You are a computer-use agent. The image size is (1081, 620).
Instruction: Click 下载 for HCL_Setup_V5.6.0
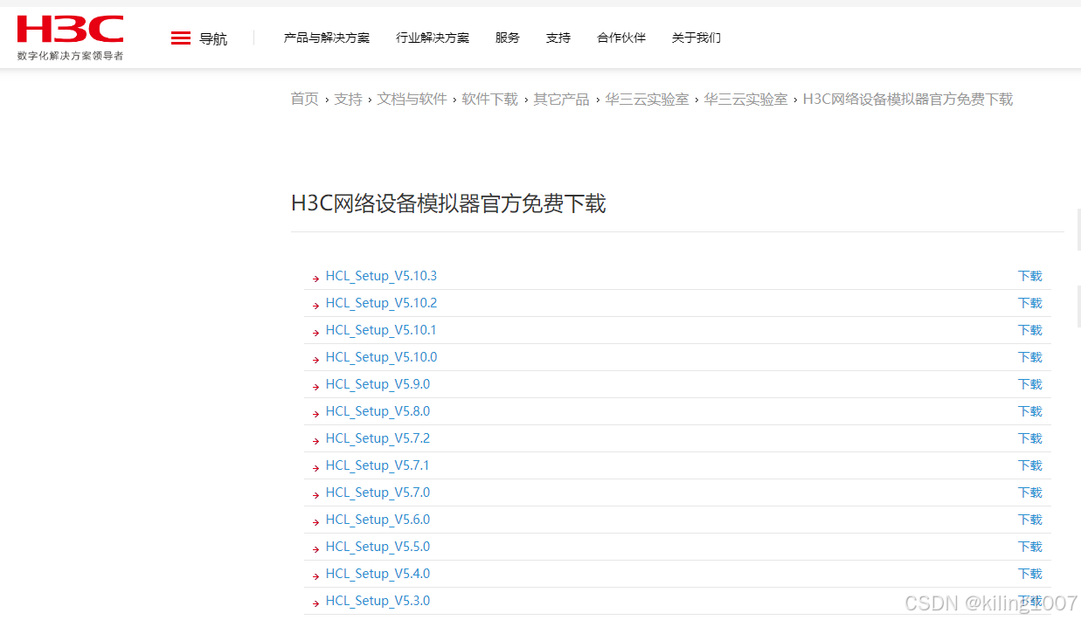tap(1030, 520)
